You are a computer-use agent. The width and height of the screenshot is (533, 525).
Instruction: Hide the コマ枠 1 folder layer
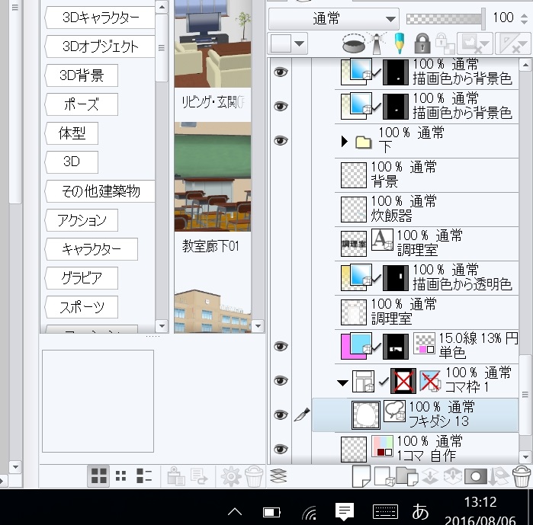(x=281, y=380)
